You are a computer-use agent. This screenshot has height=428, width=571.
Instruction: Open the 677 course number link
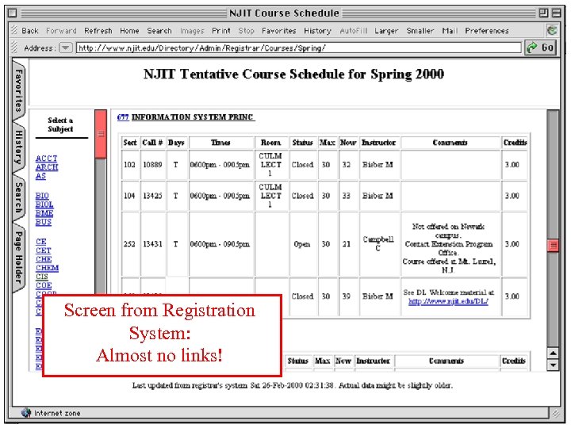[x=123, y=117]
